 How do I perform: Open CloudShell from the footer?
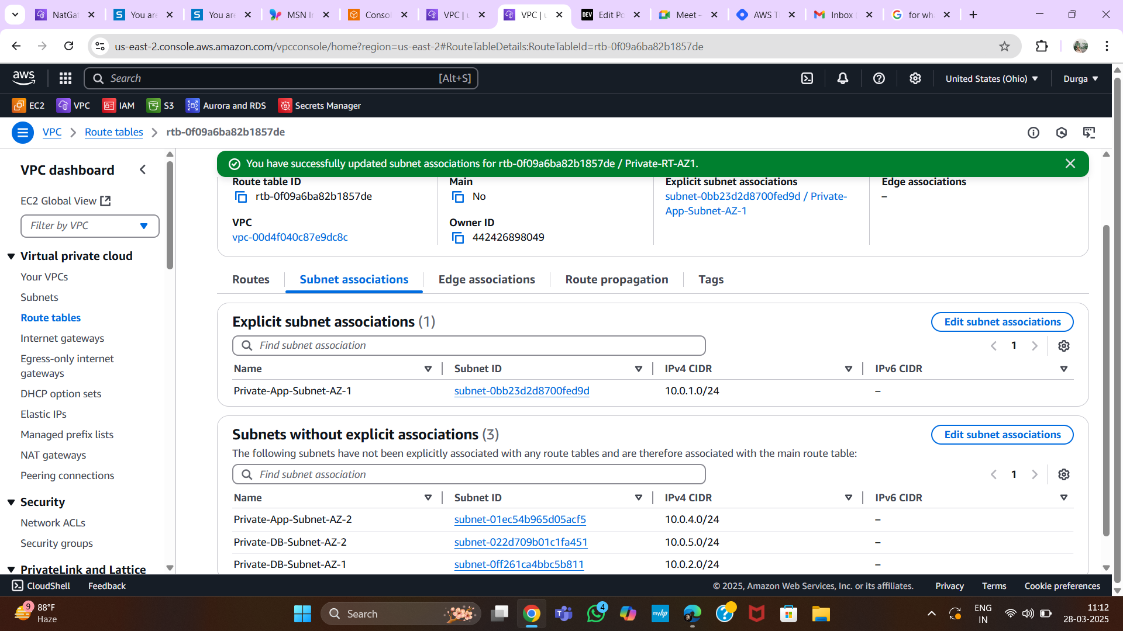coord(41,586)
